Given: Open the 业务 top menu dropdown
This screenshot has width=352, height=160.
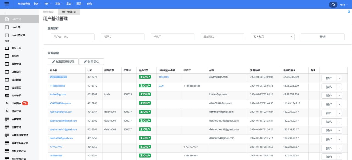Looking at the screenshot, I should coord(37,4).
